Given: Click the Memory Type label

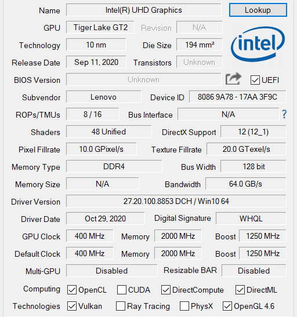Looking at the screenshot, I should [36, 167].
